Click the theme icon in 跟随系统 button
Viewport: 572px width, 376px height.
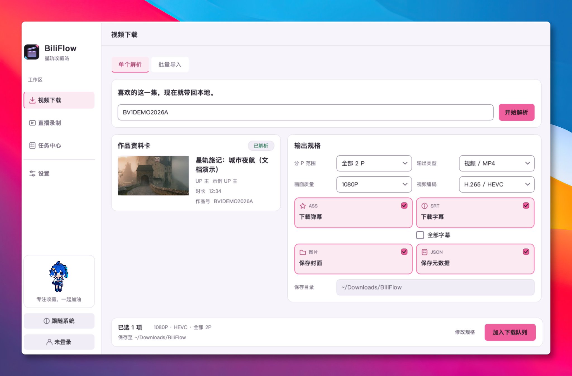[x=47, y=321]
